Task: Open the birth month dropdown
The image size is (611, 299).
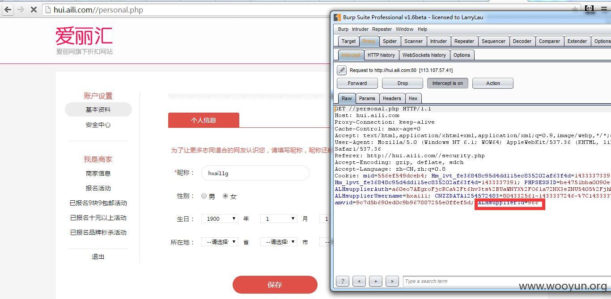Action: click(279, 219)
